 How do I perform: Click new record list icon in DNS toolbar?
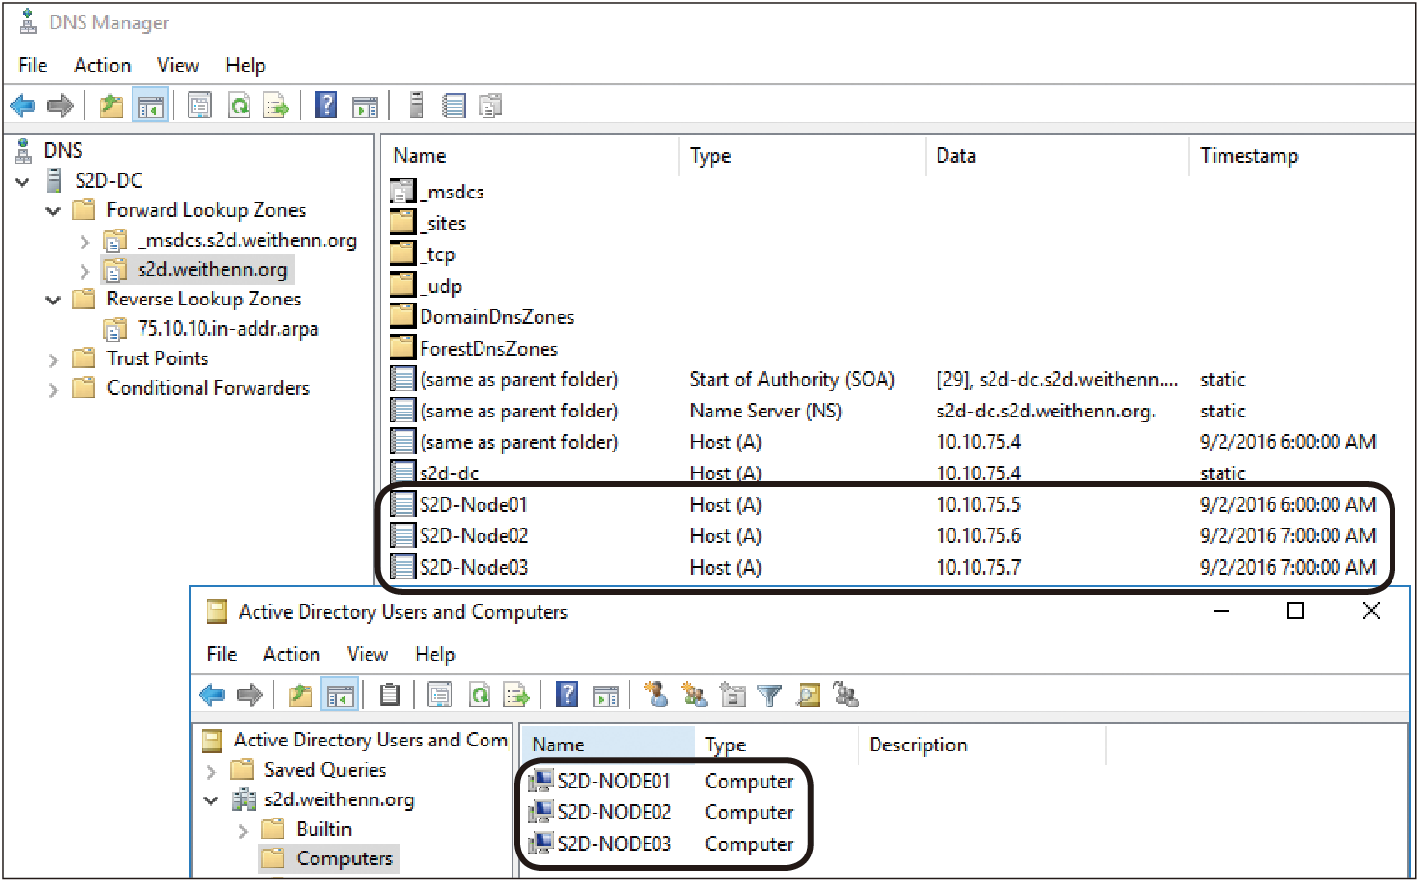tap(453, 105)
